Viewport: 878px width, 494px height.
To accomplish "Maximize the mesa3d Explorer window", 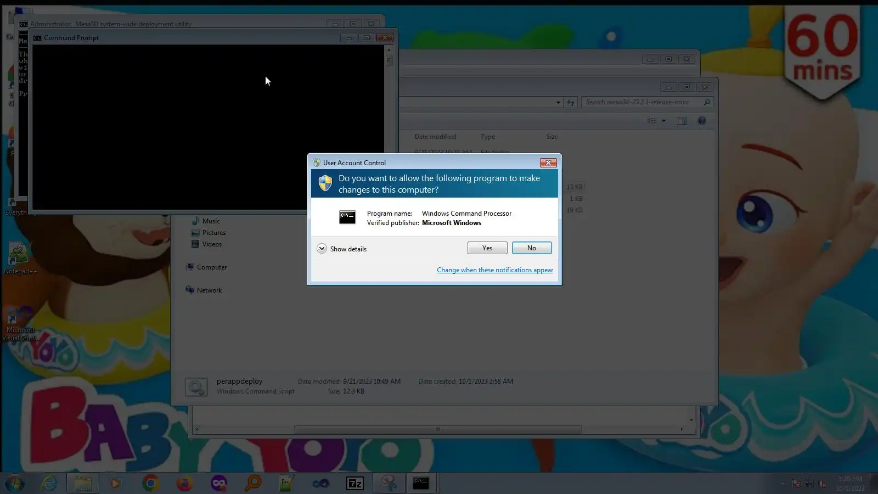I will (686, 87).
